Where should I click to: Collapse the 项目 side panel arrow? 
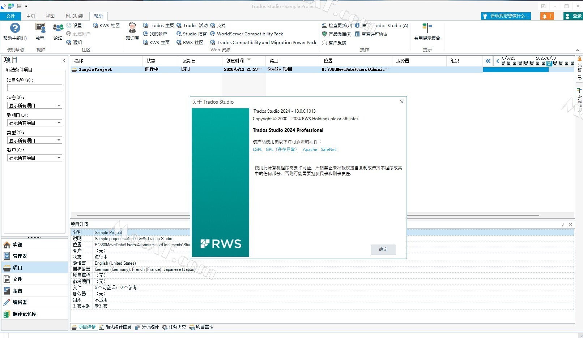(64, 60)
